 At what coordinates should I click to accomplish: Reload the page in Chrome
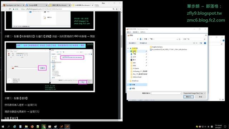[x=10, y=9]
